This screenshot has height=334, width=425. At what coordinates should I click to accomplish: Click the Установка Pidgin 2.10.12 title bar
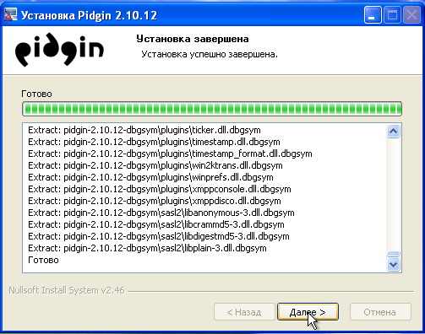[x=183, y=15]
